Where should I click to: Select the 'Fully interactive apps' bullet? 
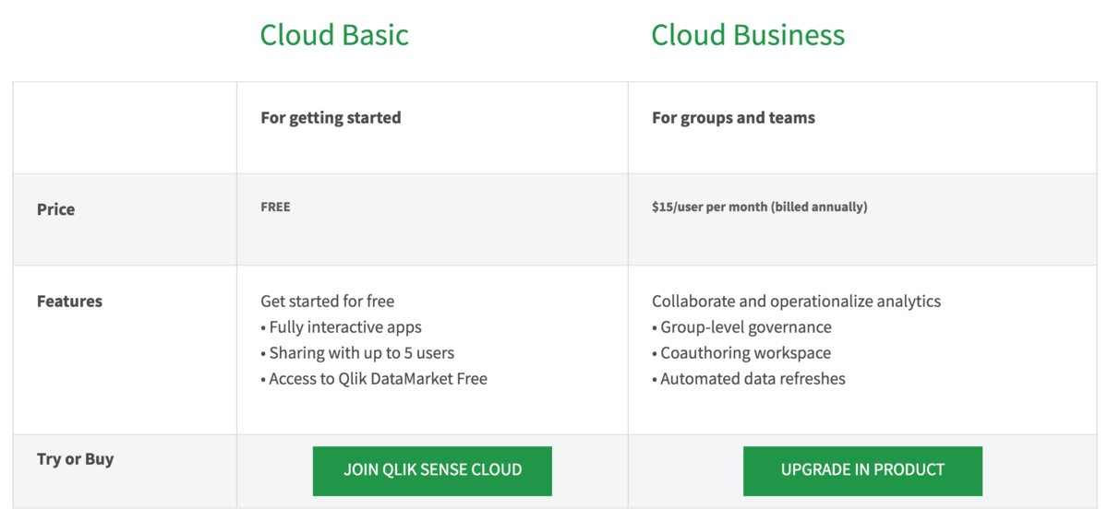point(345,327)
